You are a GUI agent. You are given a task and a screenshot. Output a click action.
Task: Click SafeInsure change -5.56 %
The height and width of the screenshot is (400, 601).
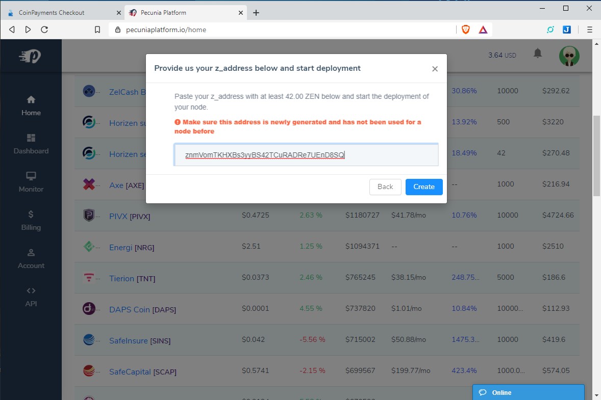pyautogui.click(x=312, y=339)
